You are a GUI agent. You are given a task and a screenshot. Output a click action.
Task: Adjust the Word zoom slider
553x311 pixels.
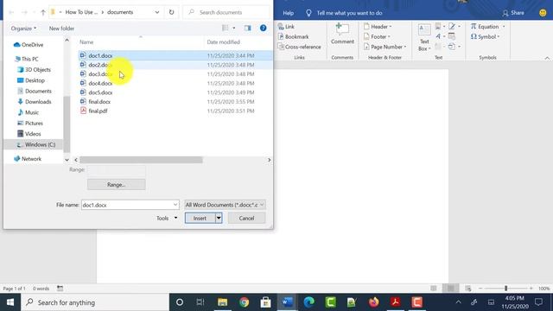point(505,289)
